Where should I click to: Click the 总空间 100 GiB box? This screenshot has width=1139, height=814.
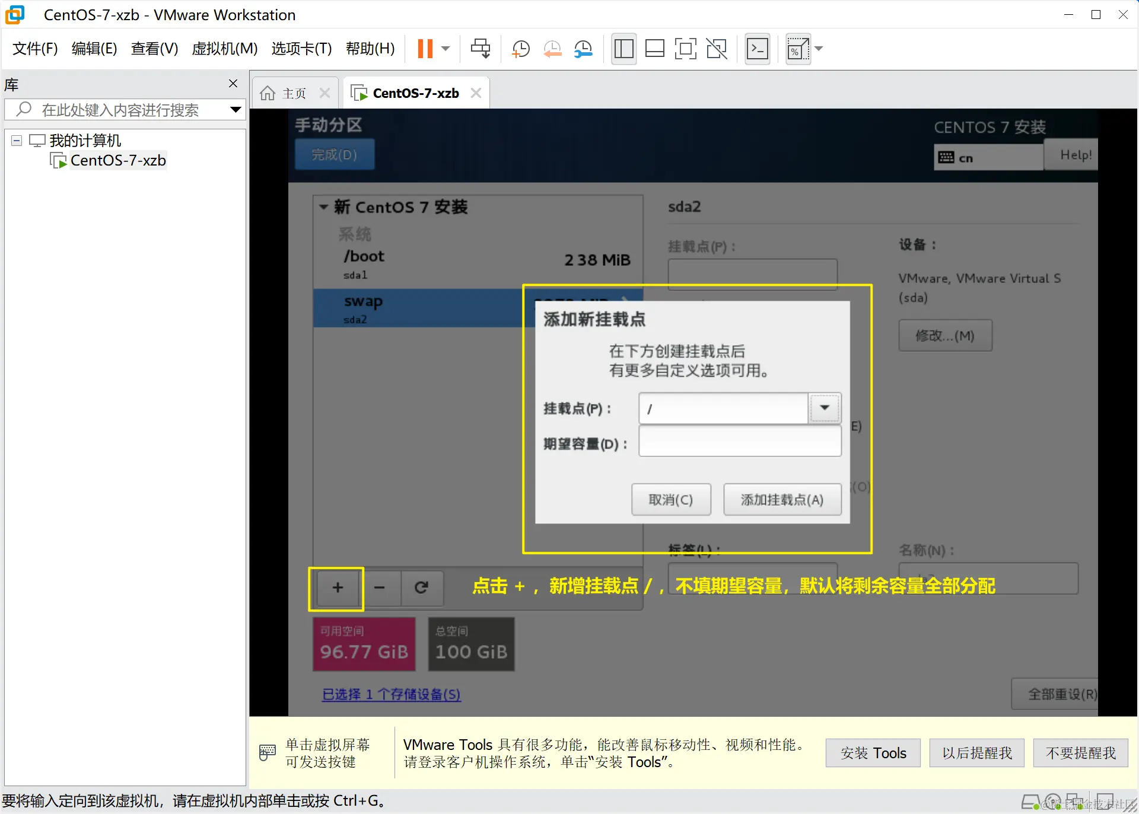point(472,644)
